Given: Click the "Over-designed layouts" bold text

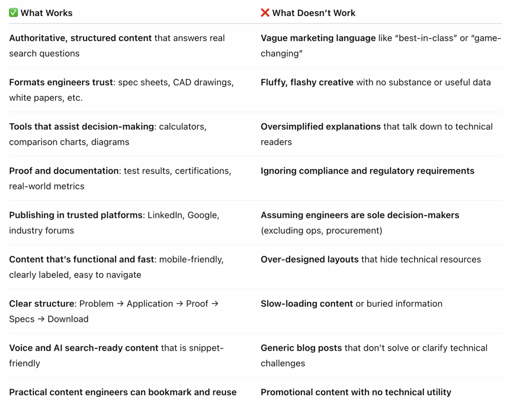Looking at the screenshot, I should pos(309,259).
